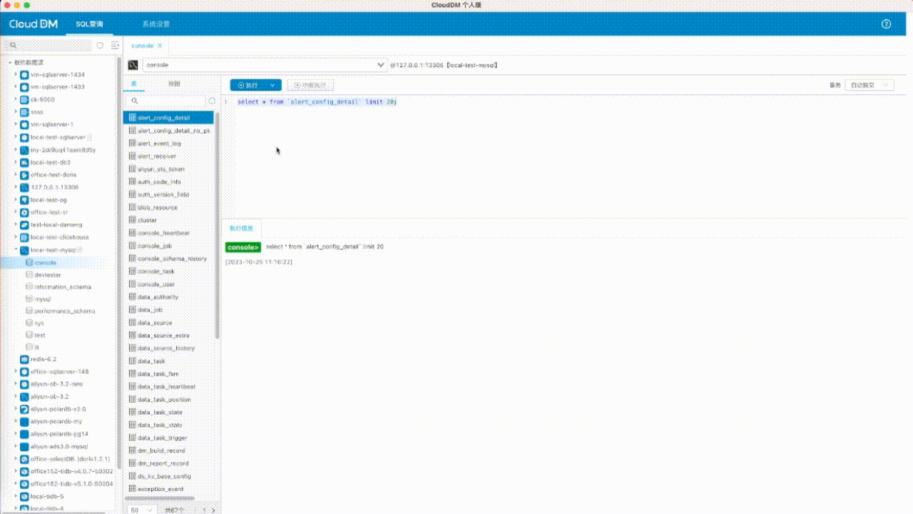Switch to the 视图 views tab
The width and height of the screenshot is (913, 514).
(174, 84)
